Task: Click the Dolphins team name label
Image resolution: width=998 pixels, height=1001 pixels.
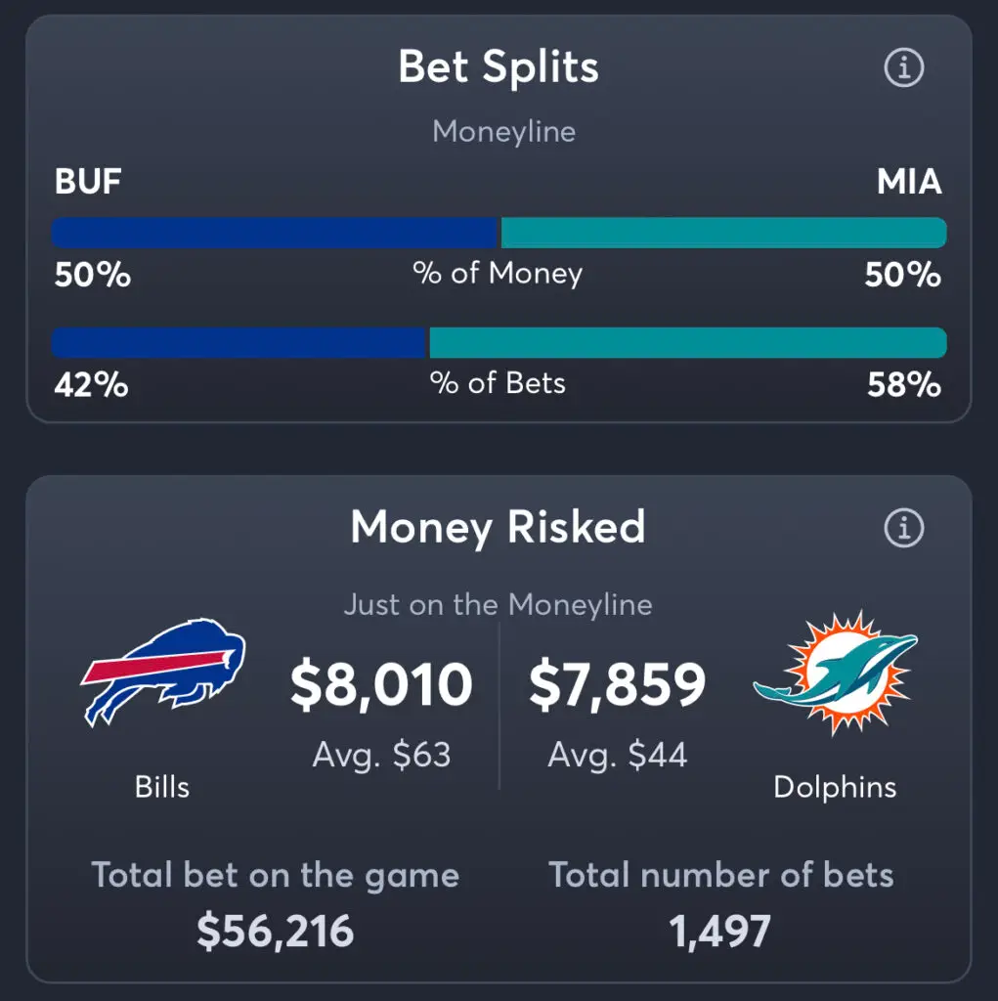Action: pos(835,787)
